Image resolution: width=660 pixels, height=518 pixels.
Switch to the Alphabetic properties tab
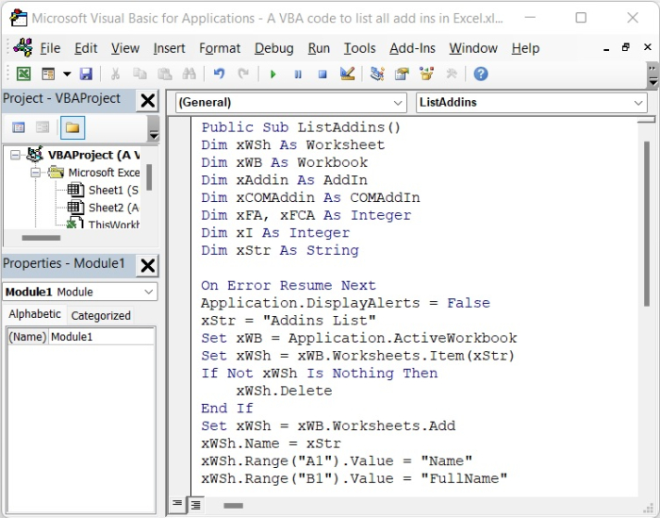pos(35,314)
